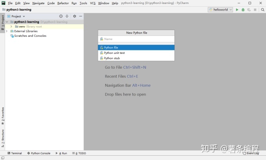
Task: Click the Drop files here to open text
Action: (x=125, y=94)
